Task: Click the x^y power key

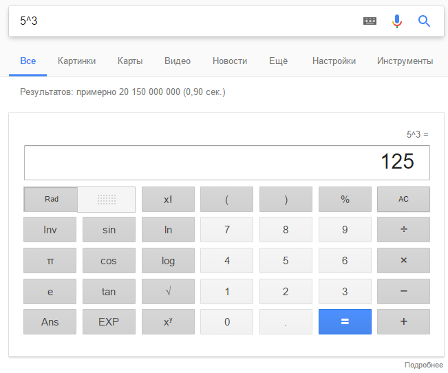Action: [168, 321]
